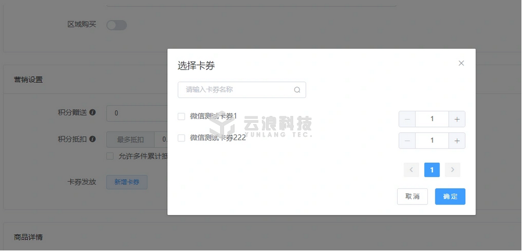Go to previous page of coupons
The height and width of the screenshot is (251, 522).
(411, 170)
